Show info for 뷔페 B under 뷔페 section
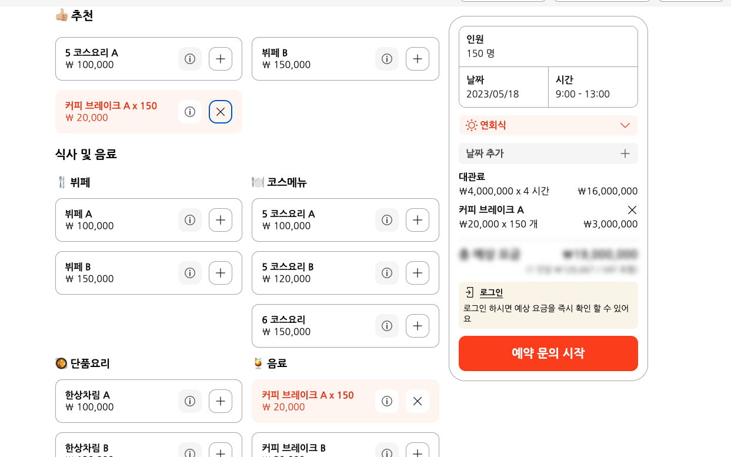Screen dimensions: 731x457 [190, 273]
